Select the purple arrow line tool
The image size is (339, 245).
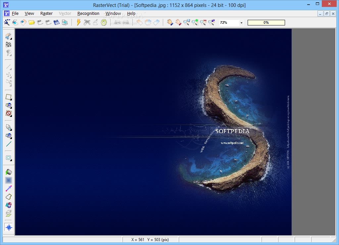tap(8, 189)
